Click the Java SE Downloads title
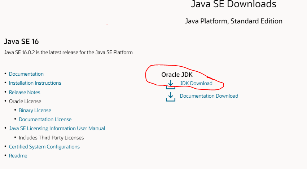The image size is (307, 169). click(x=233, y=4)
